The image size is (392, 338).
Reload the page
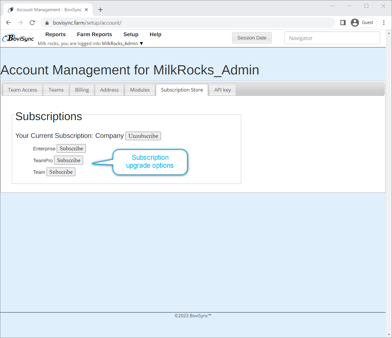click(32, 23)
